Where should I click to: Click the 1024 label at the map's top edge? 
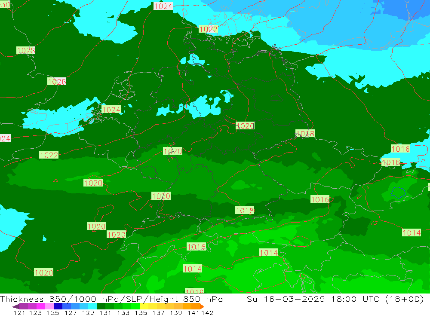pos(163,6)
